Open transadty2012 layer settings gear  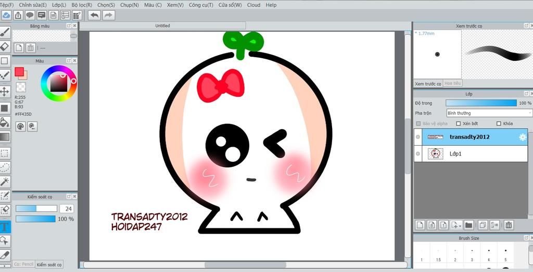(x=523, y=137)
